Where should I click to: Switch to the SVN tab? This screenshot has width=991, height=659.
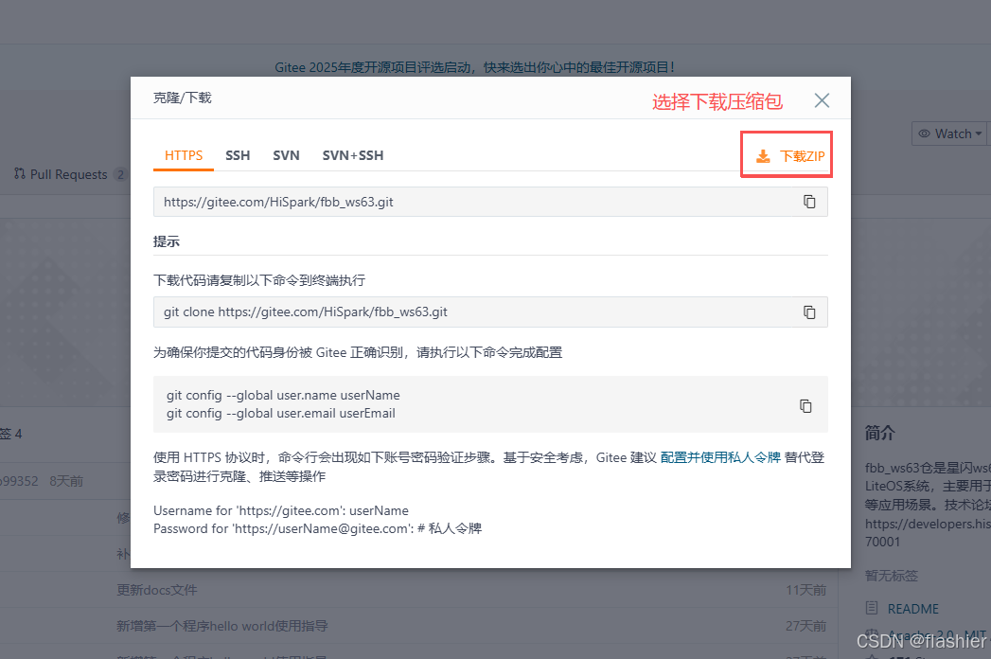coord(286,155)
